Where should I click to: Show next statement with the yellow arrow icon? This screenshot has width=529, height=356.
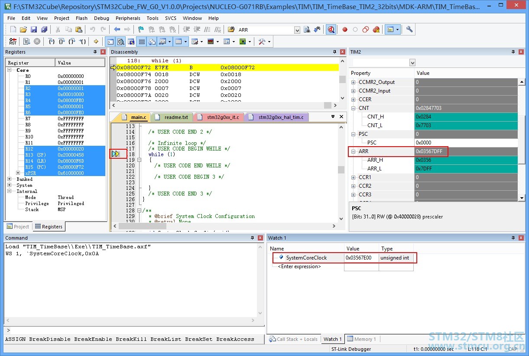coord(96,42)
